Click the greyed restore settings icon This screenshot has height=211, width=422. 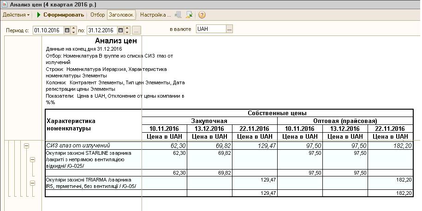[178, 15]
